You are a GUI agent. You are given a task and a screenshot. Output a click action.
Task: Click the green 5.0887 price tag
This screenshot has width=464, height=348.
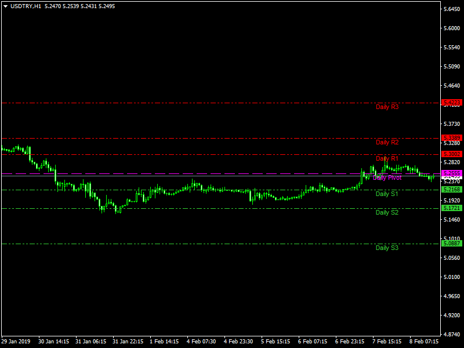pos(452,244)
